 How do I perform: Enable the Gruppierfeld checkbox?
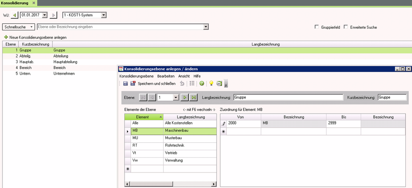click(x=317, y=27)
